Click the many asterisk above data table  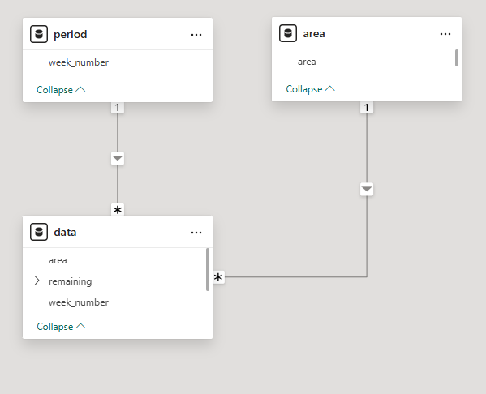118,210
